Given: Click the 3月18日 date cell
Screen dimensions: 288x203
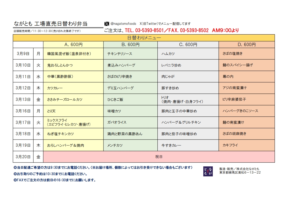Looking at the screenshot, I should (x=23, y=134).
